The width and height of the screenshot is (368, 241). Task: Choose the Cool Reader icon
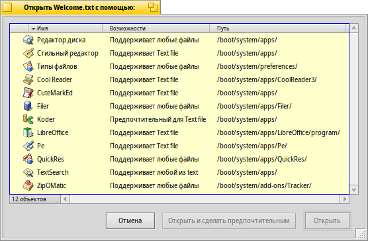28,79
